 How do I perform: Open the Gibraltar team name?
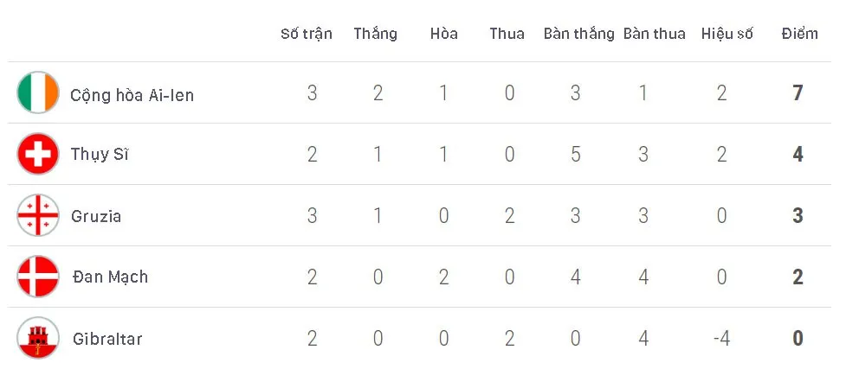[107, 339]
